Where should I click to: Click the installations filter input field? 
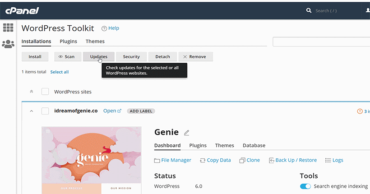point(321,42)
